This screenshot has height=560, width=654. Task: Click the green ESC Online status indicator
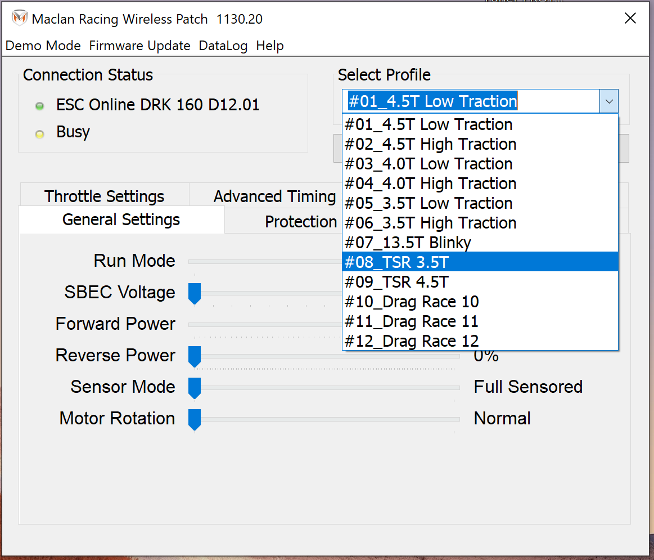(39, 106)
